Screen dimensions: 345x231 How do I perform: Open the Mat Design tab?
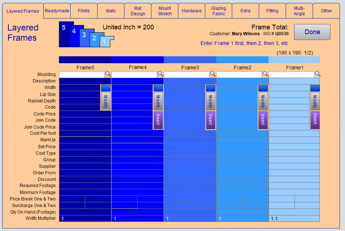pyautogui.click(x=138, y=11)
